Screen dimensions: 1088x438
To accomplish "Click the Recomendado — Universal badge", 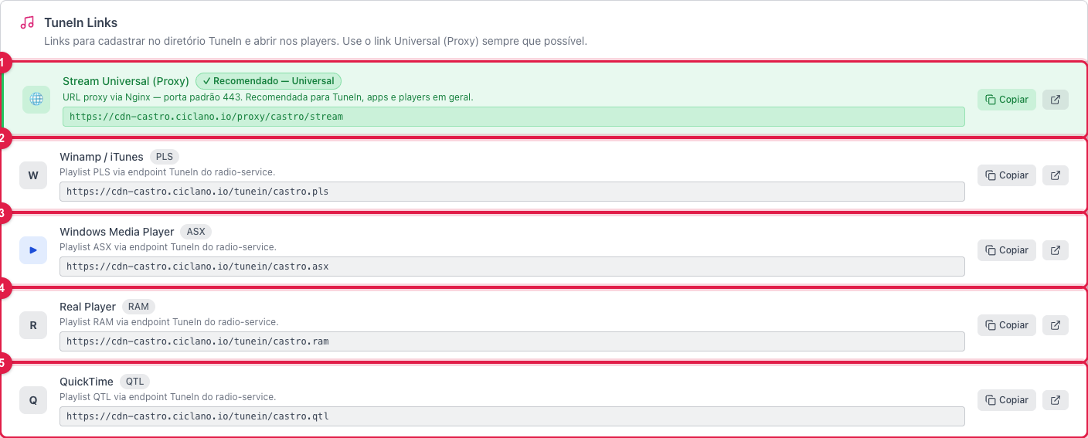I will tap(268, 81).
